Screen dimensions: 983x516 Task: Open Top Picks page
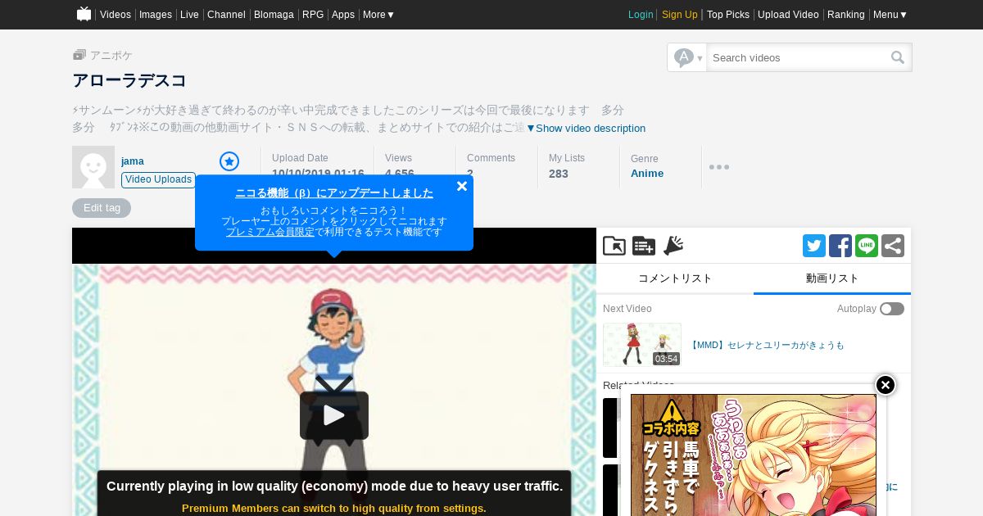click(x=728, y=15)
